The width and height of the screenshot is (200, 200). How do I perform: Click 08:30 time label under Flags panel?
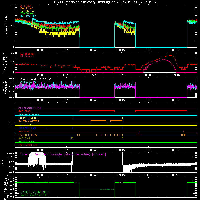[x=94, y=150]
